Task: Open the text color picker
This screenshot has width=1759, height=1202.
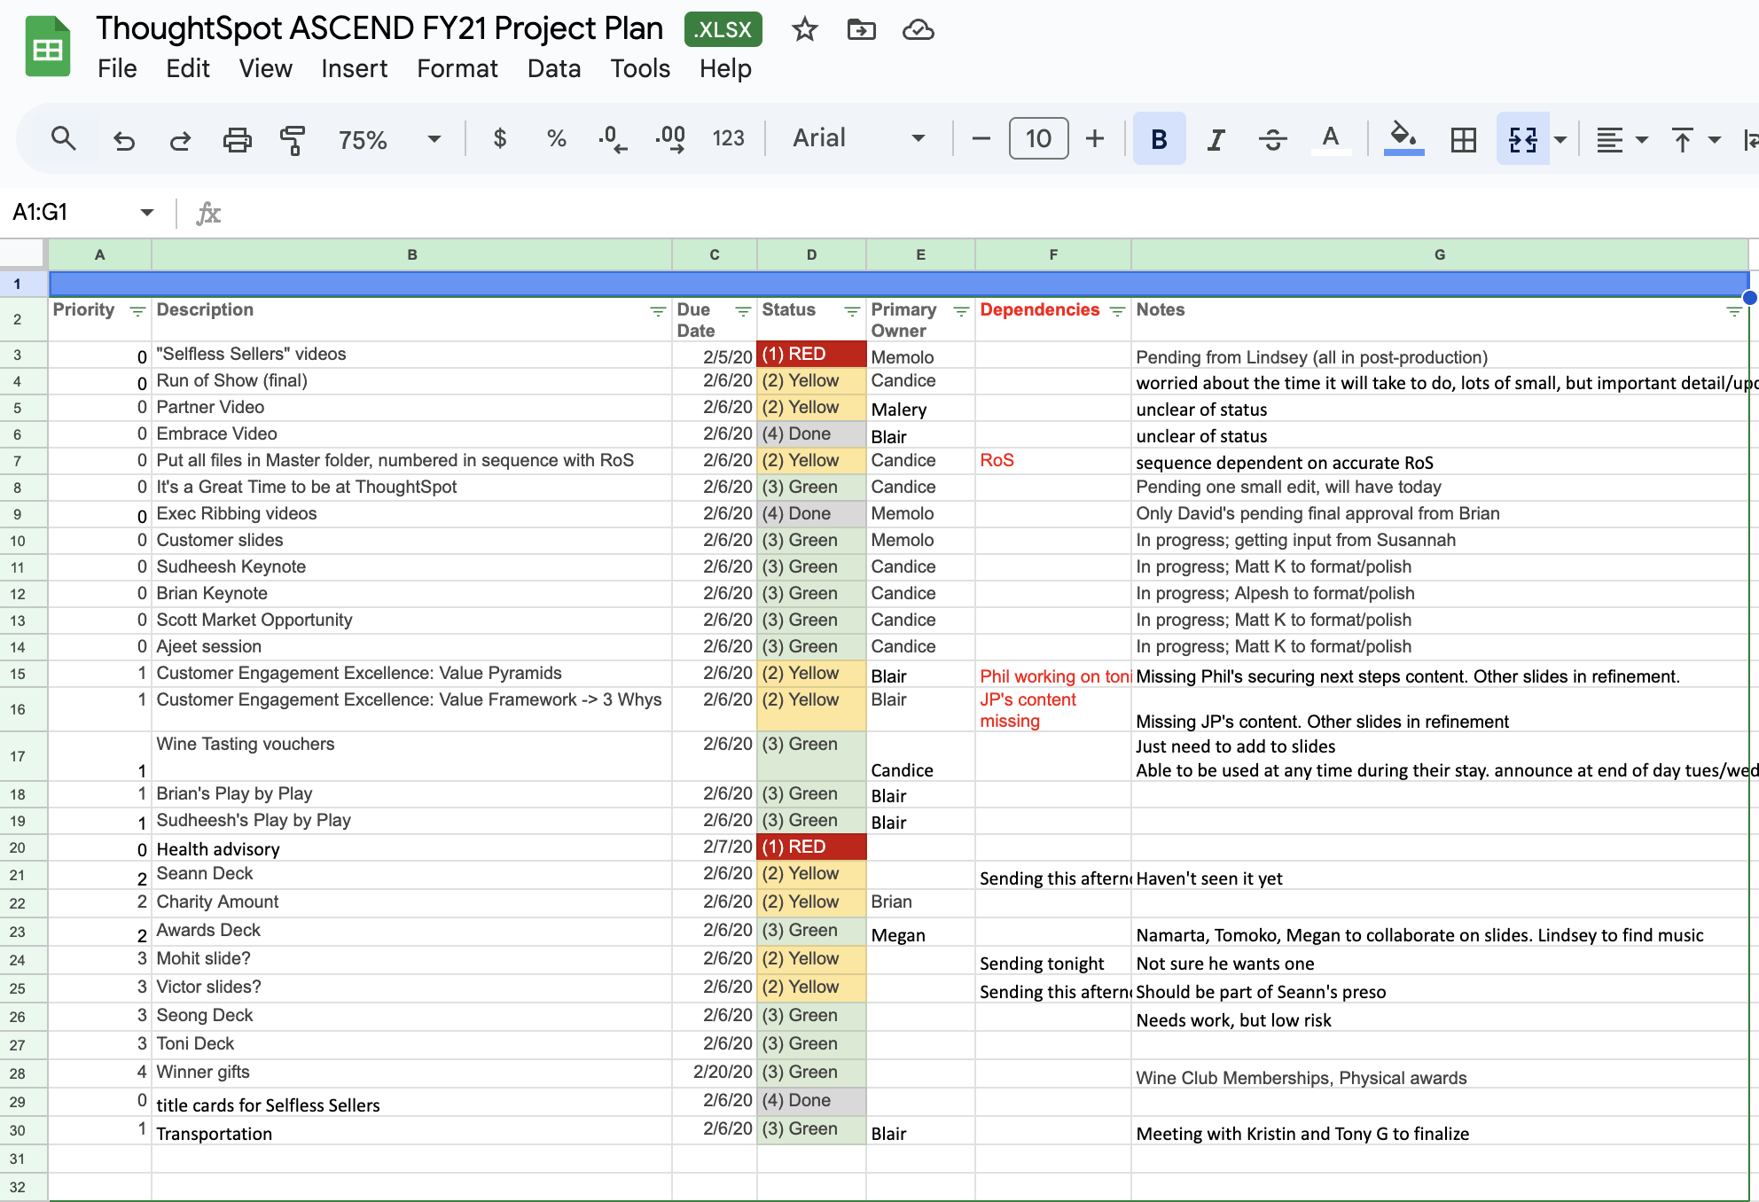Action: 1330,139
